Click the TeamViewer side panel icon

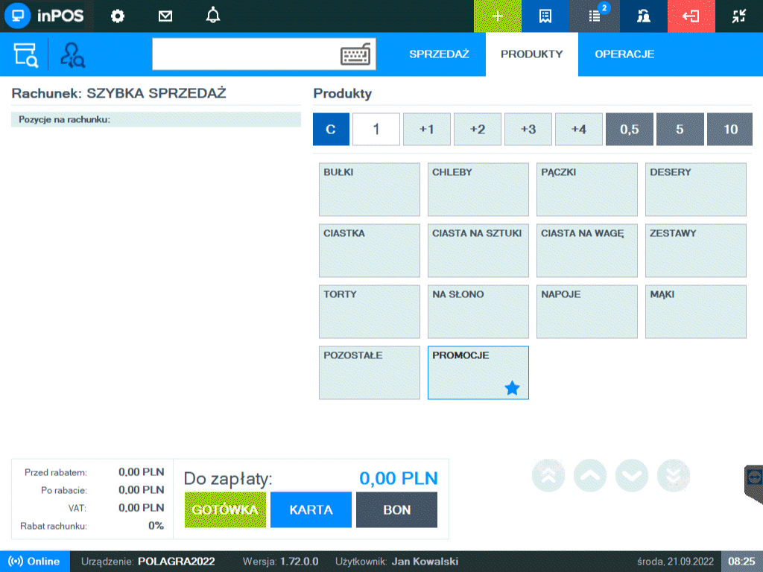pos(754,477)
